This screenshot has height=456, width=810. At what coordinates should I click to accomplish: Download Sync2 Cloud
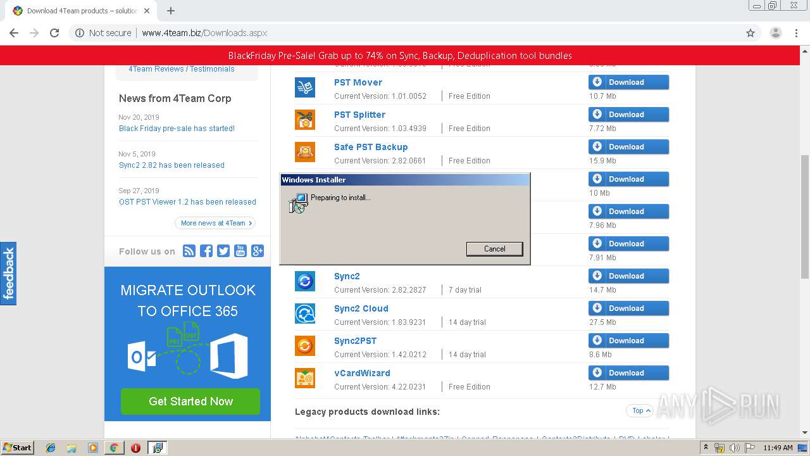click(628, 308)
